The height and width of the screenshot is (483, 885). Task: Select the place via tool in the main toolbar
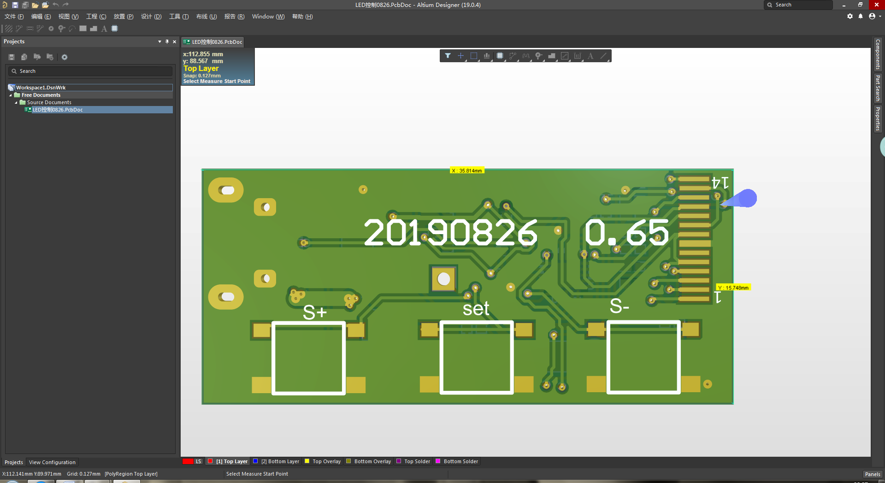(x=61, y=29)
